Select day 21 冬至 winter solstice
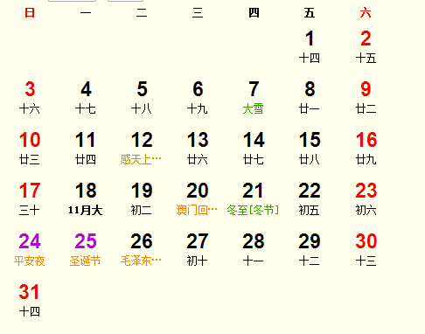 (x=253, y=198)
